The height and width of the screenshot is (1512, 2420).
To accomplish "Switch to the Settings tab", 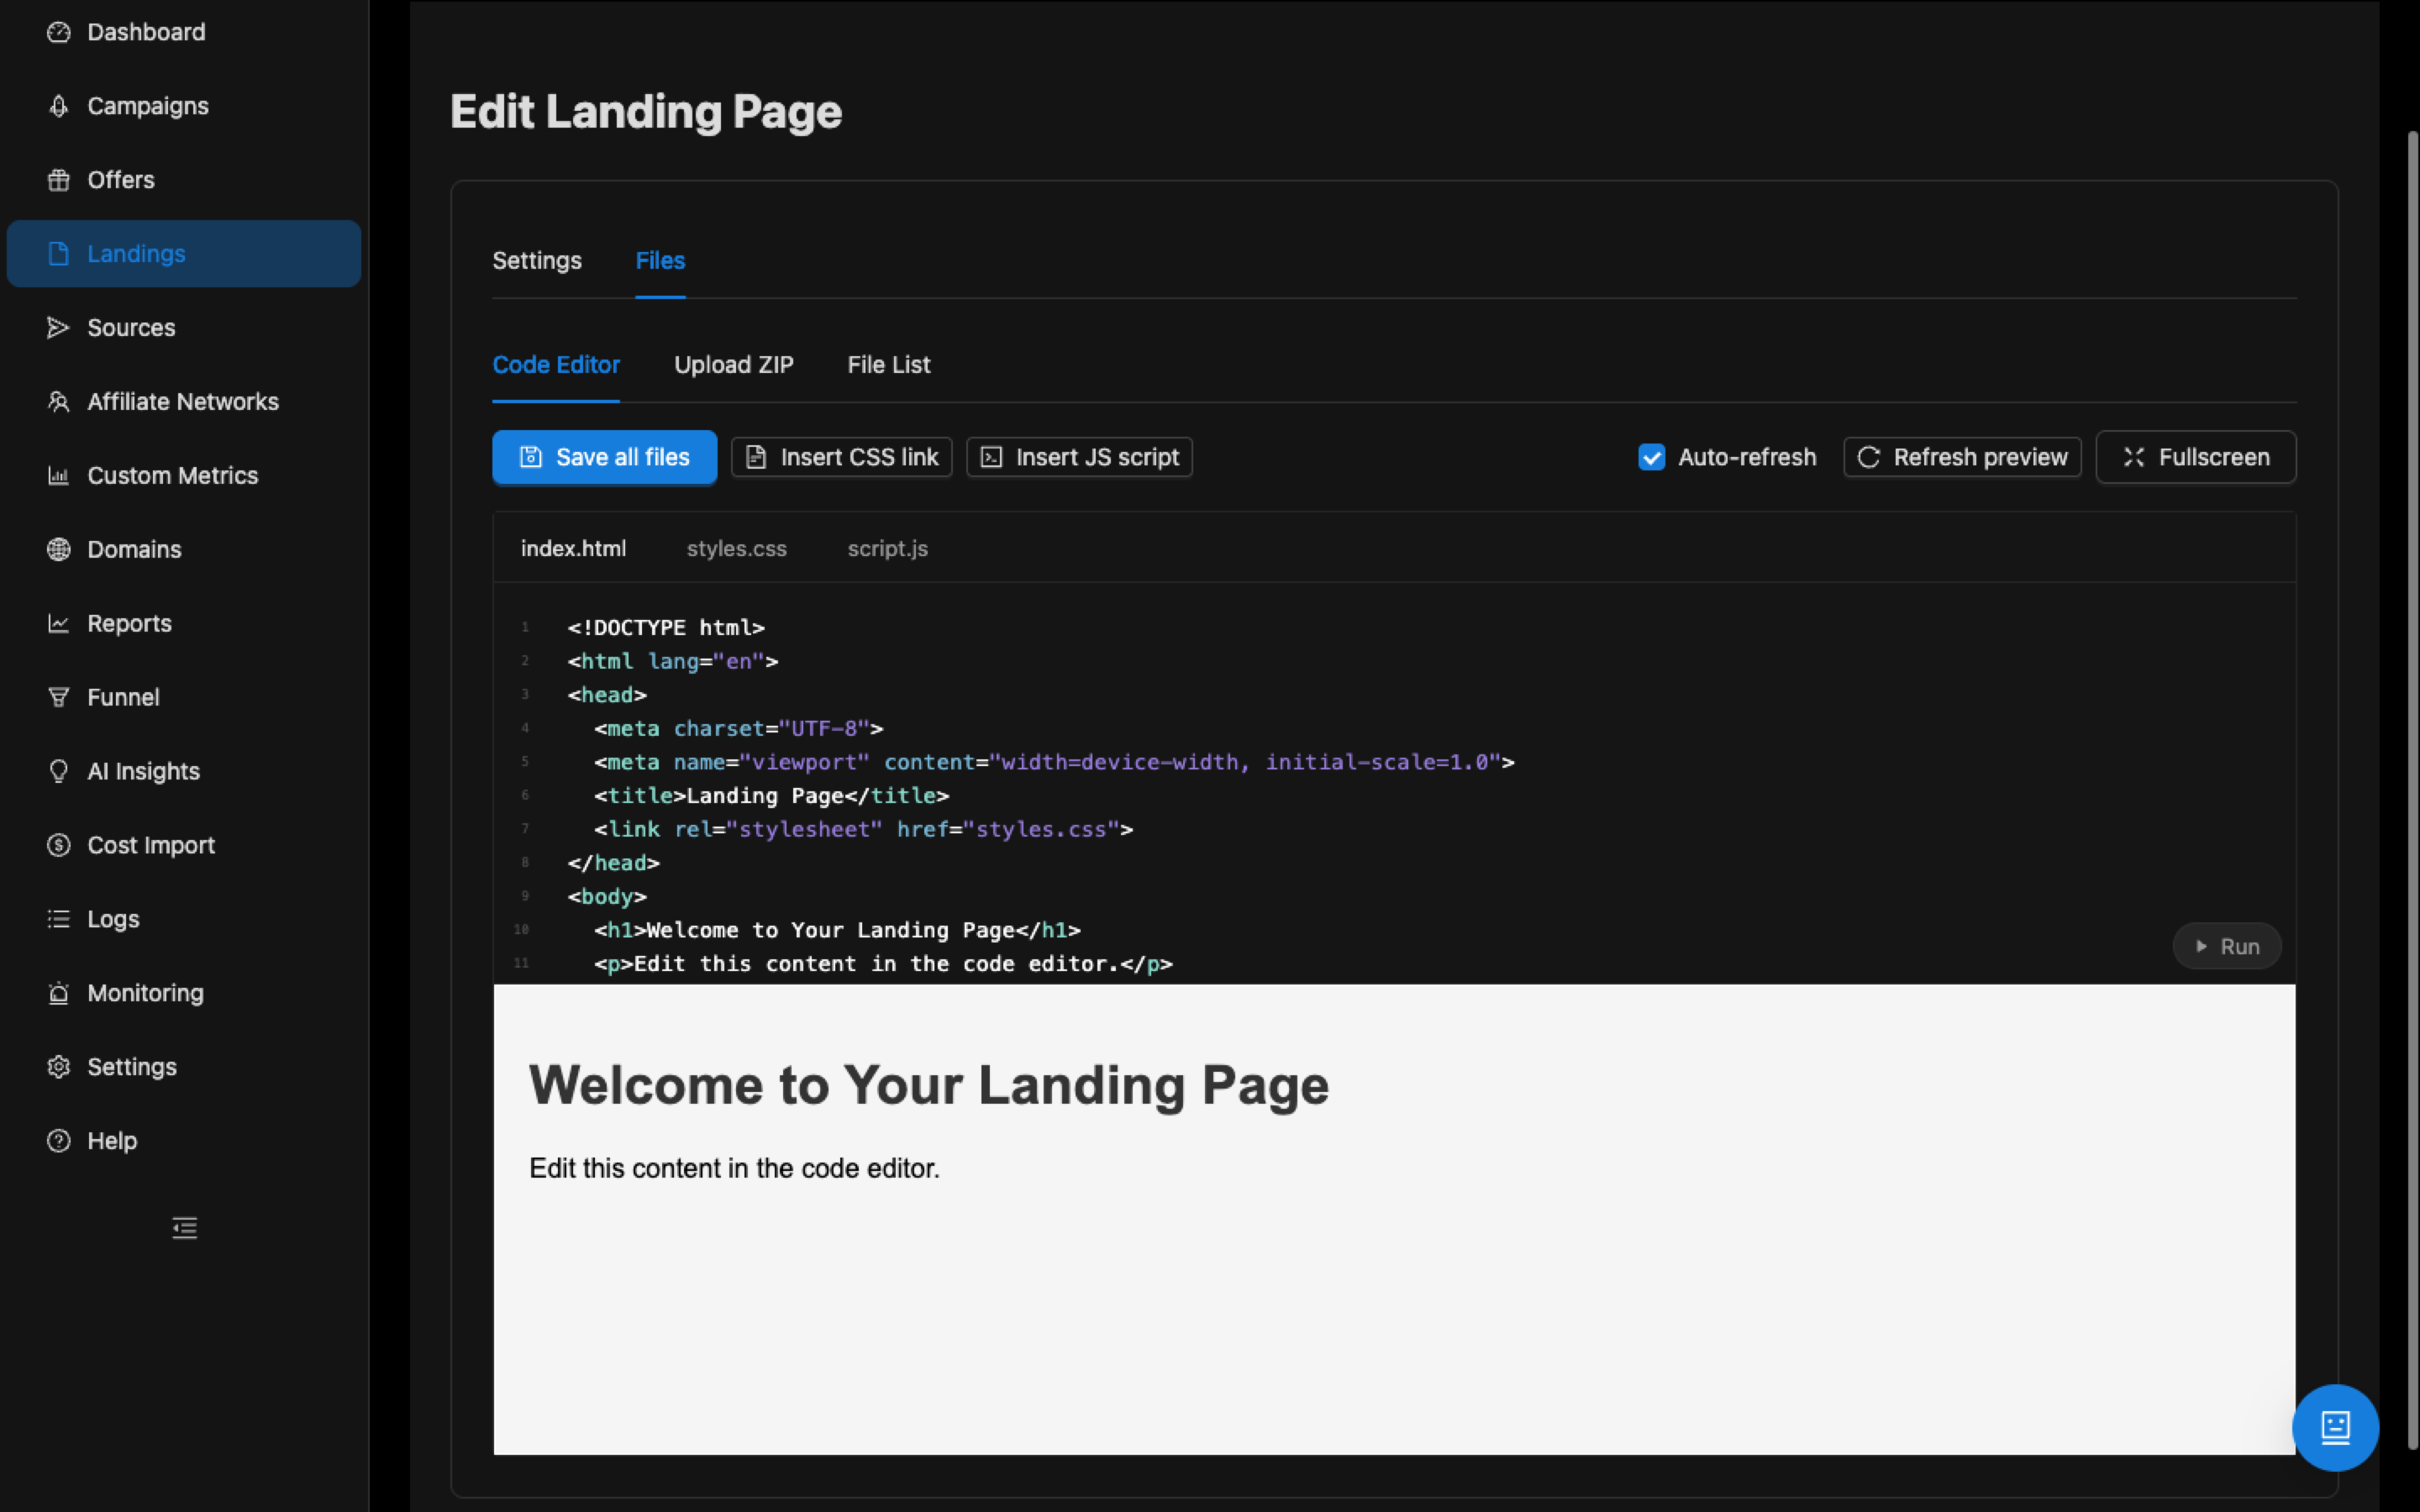I will pos(537,261).
